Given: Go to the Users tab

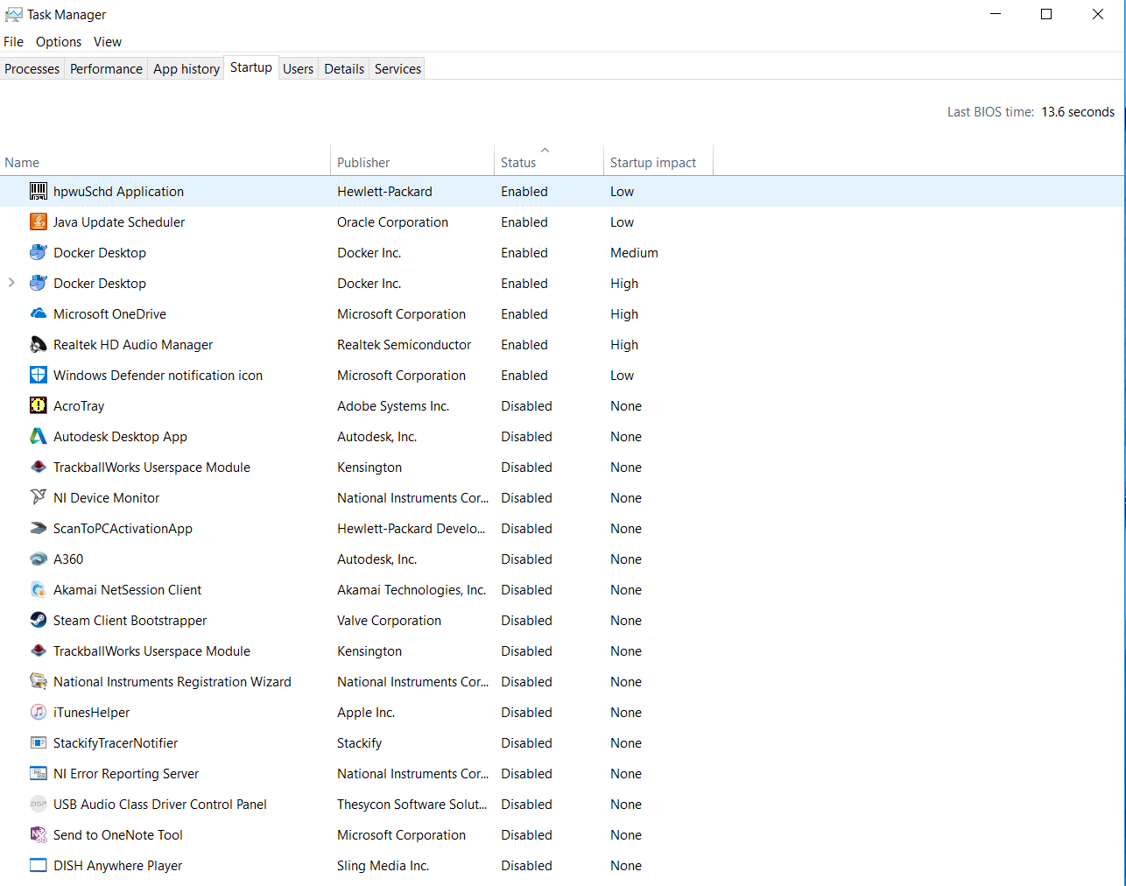Looking at the screenshot, I should (298, 69).
